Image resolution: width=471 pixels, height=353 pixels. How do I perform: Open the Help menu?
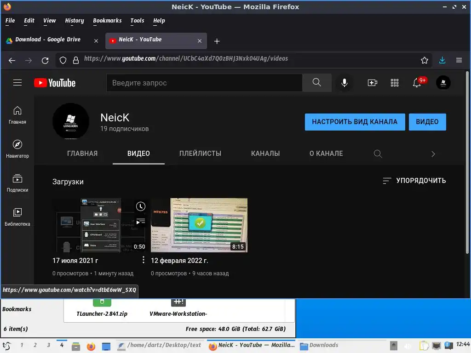159,20
